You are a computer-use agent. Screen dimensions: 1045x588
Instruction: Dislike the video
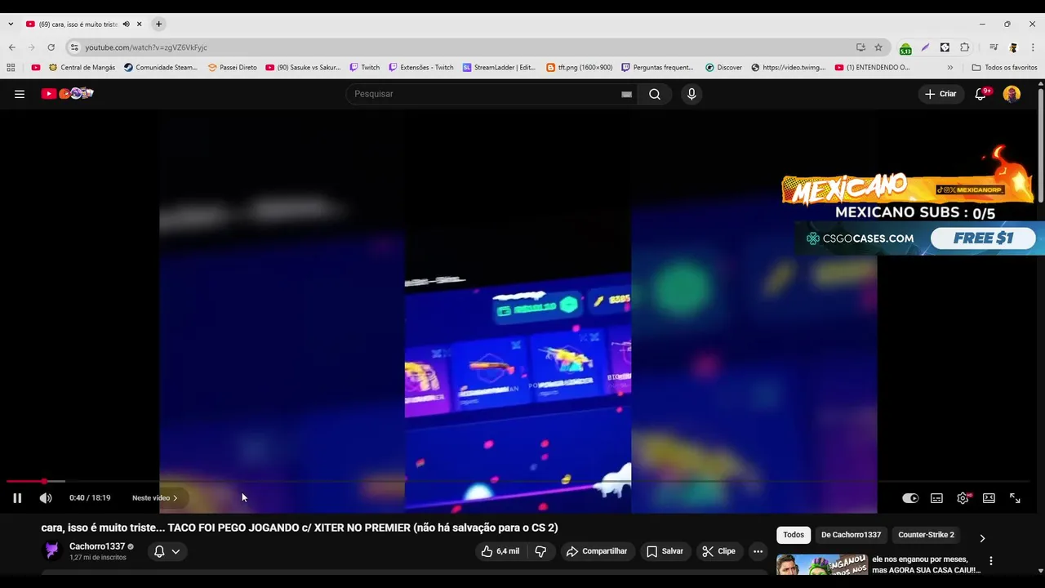tap(540, 551)
